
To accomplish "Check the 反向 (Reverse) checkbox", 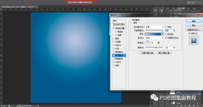I will point(166,34).
